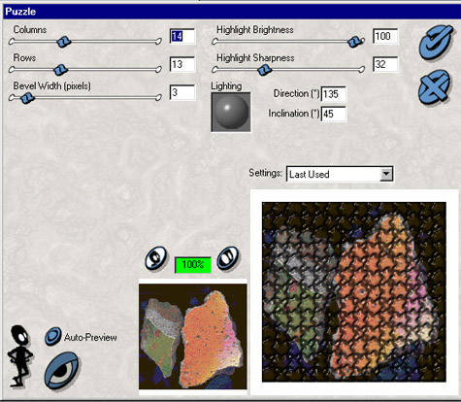Apply filter with the checkmark icon

tap(436, 42)
